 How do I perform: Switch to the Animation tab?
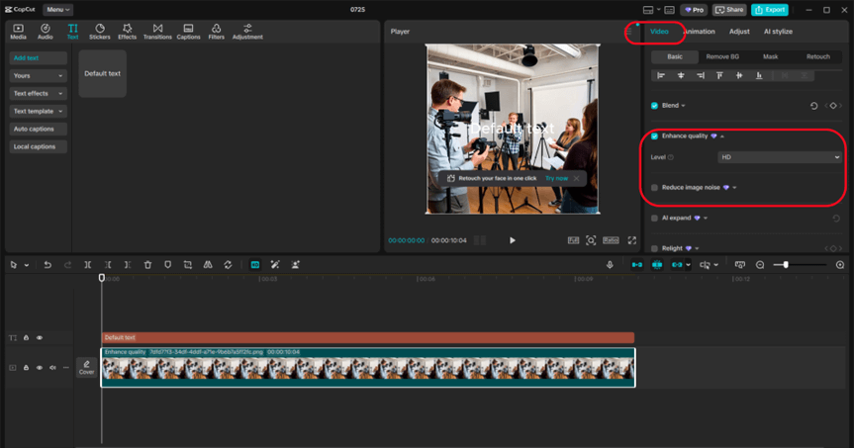[x=699, y=32]
